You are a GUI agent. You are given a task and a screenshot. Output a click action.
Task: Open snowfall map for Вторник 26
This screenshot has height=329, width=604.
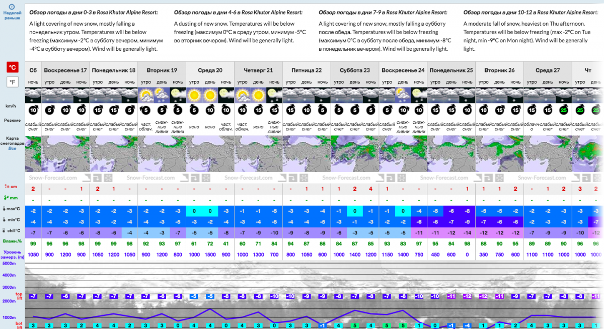500,153
